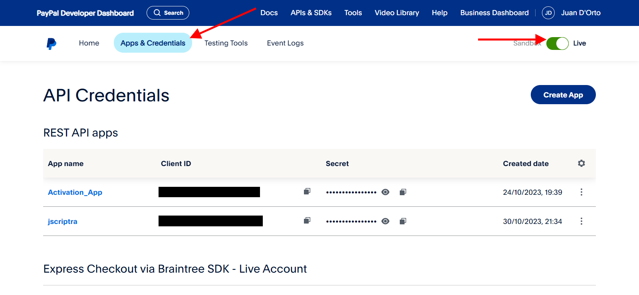Click the Search box in header
The width and height of the screenshot is (639, 295).
168,13
